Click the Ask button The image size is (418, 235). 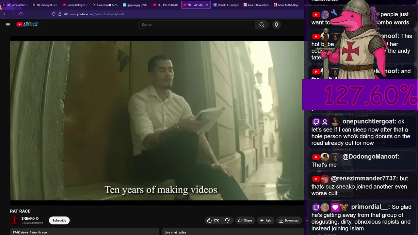click(x=265, y=220)
